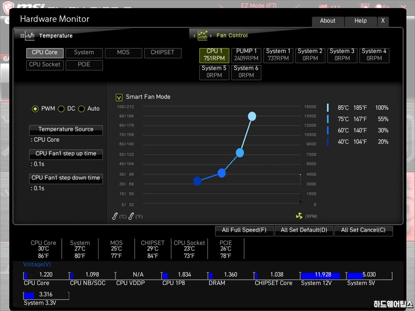Click the 40°C 104°F 20% legend row

click(358, 142)
